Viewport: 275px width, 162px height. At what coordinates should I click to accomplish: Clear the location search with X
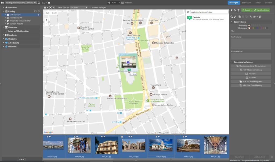point(188,12)
